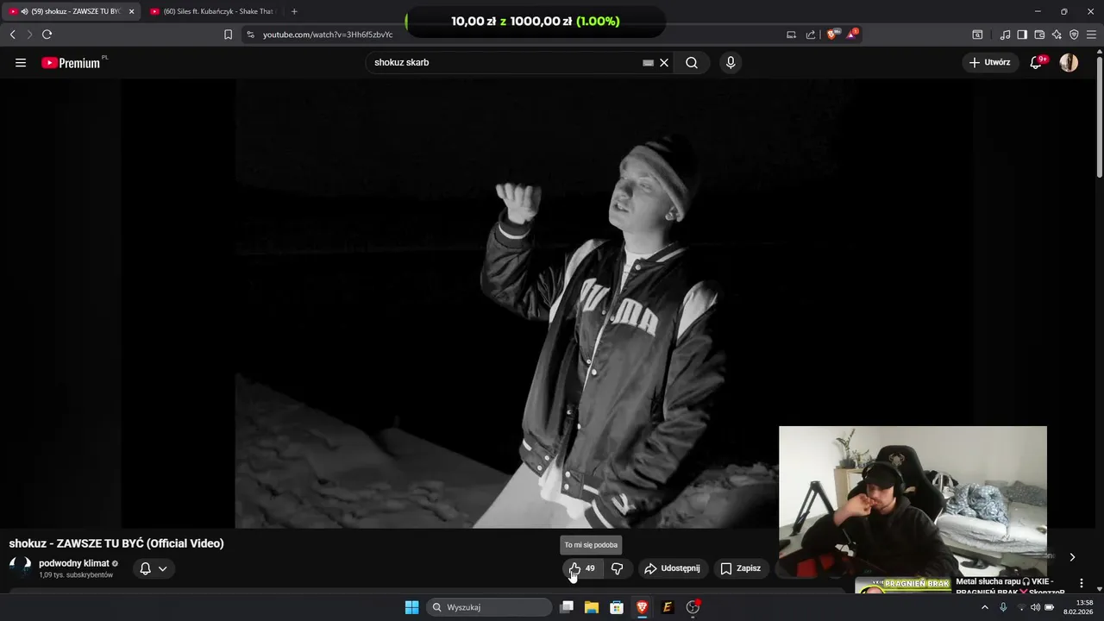Open the system tray volume icon
1104x621 pixels.
pyautogui.click(x=1035, y=607)
